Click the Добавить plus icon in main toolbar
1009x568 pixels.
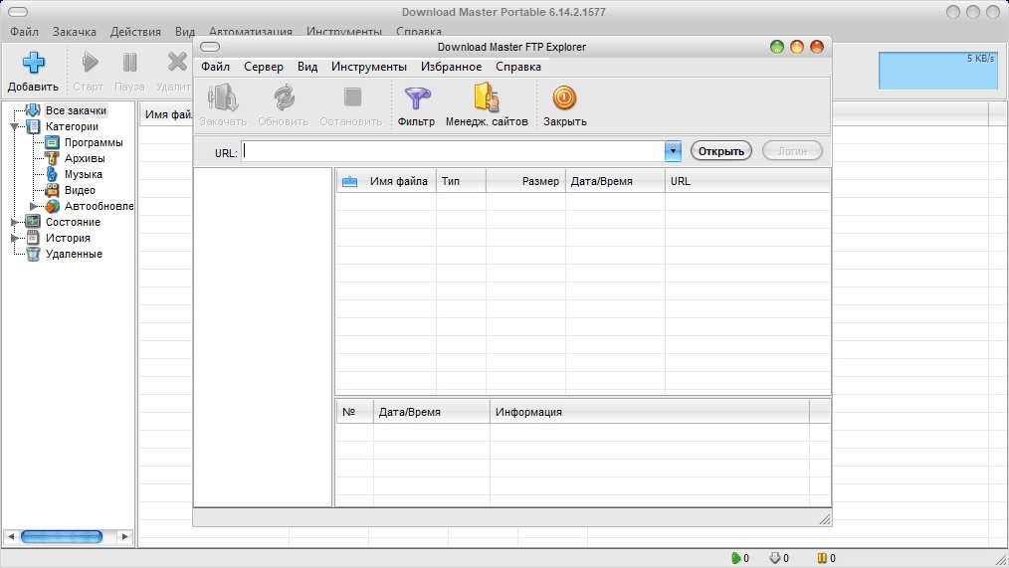pos(34,63)
